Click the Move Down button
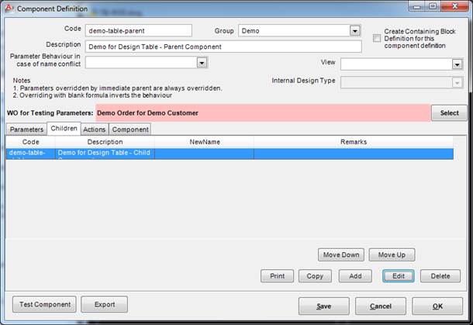The width and height of the screenshot is (473, 325). (x=340, y=254)
